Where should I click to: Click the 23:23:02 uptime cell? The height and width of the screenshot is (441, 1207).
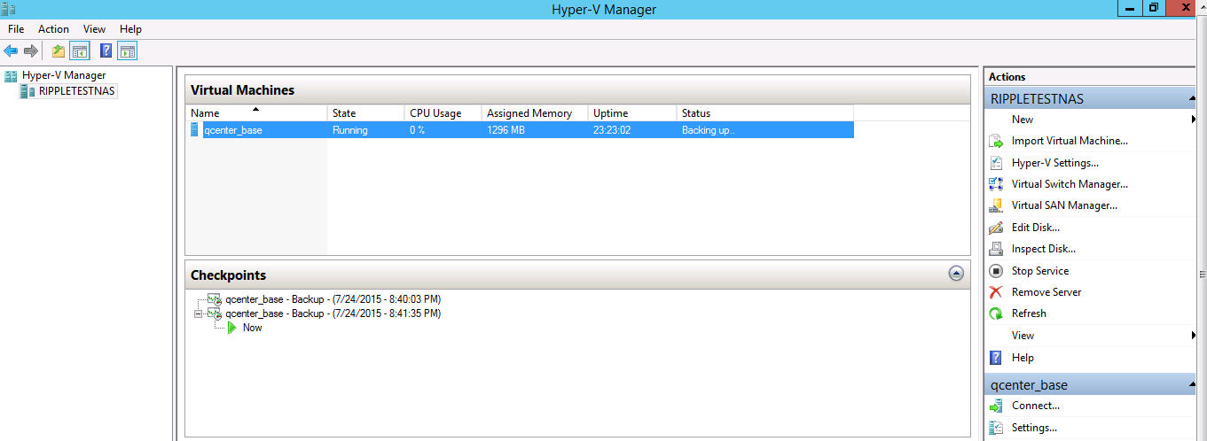613,130
